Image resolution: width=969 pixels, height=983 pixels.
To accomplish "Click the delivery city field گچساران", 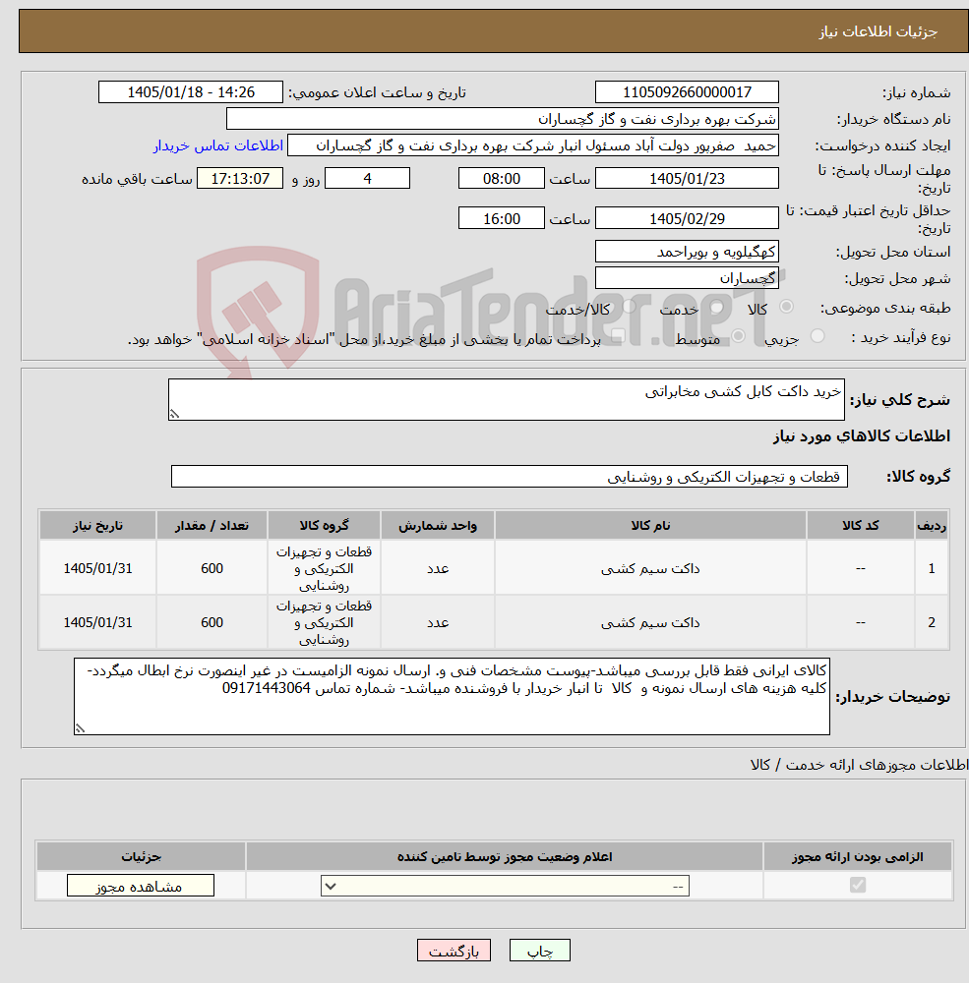I will click(x=687, y=278).
